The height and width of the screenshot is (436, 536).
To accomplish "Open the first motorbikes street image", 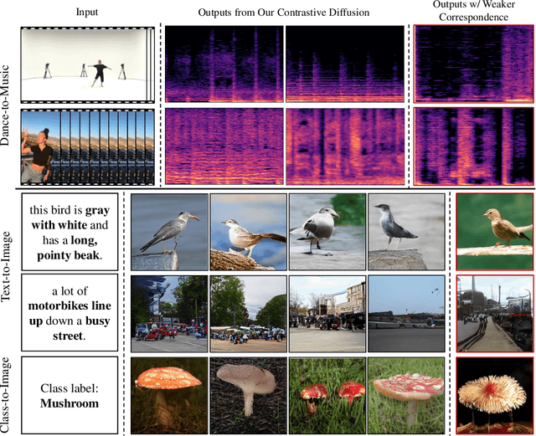I will point(169,311).
